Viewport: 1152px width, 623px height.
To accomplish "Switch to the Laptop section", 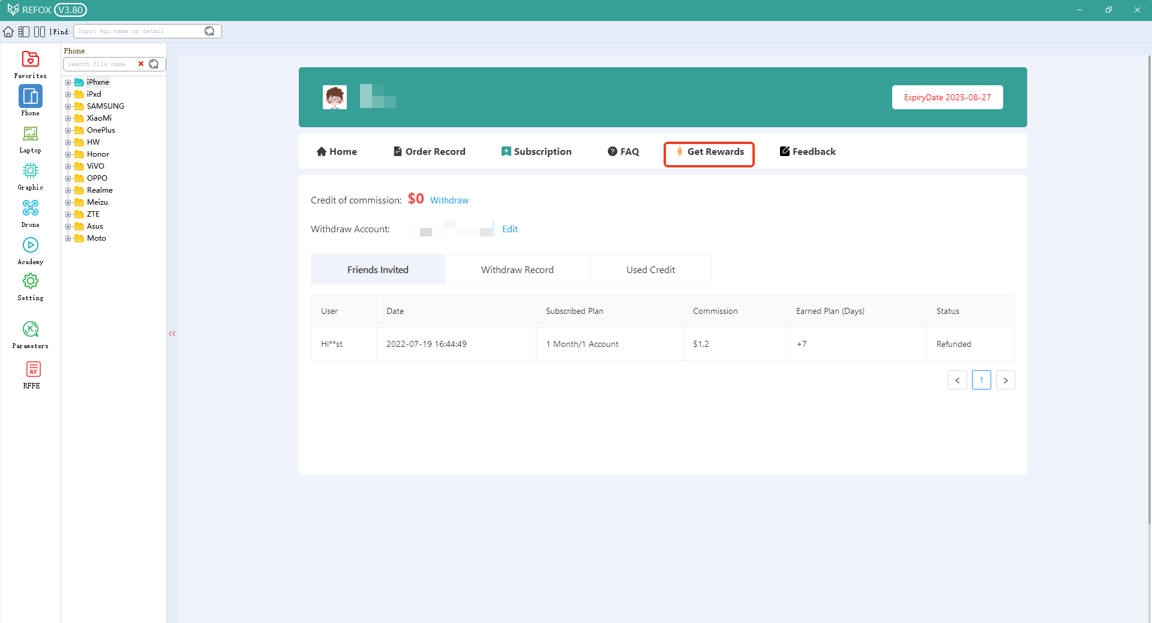I will tap(30, 134).
